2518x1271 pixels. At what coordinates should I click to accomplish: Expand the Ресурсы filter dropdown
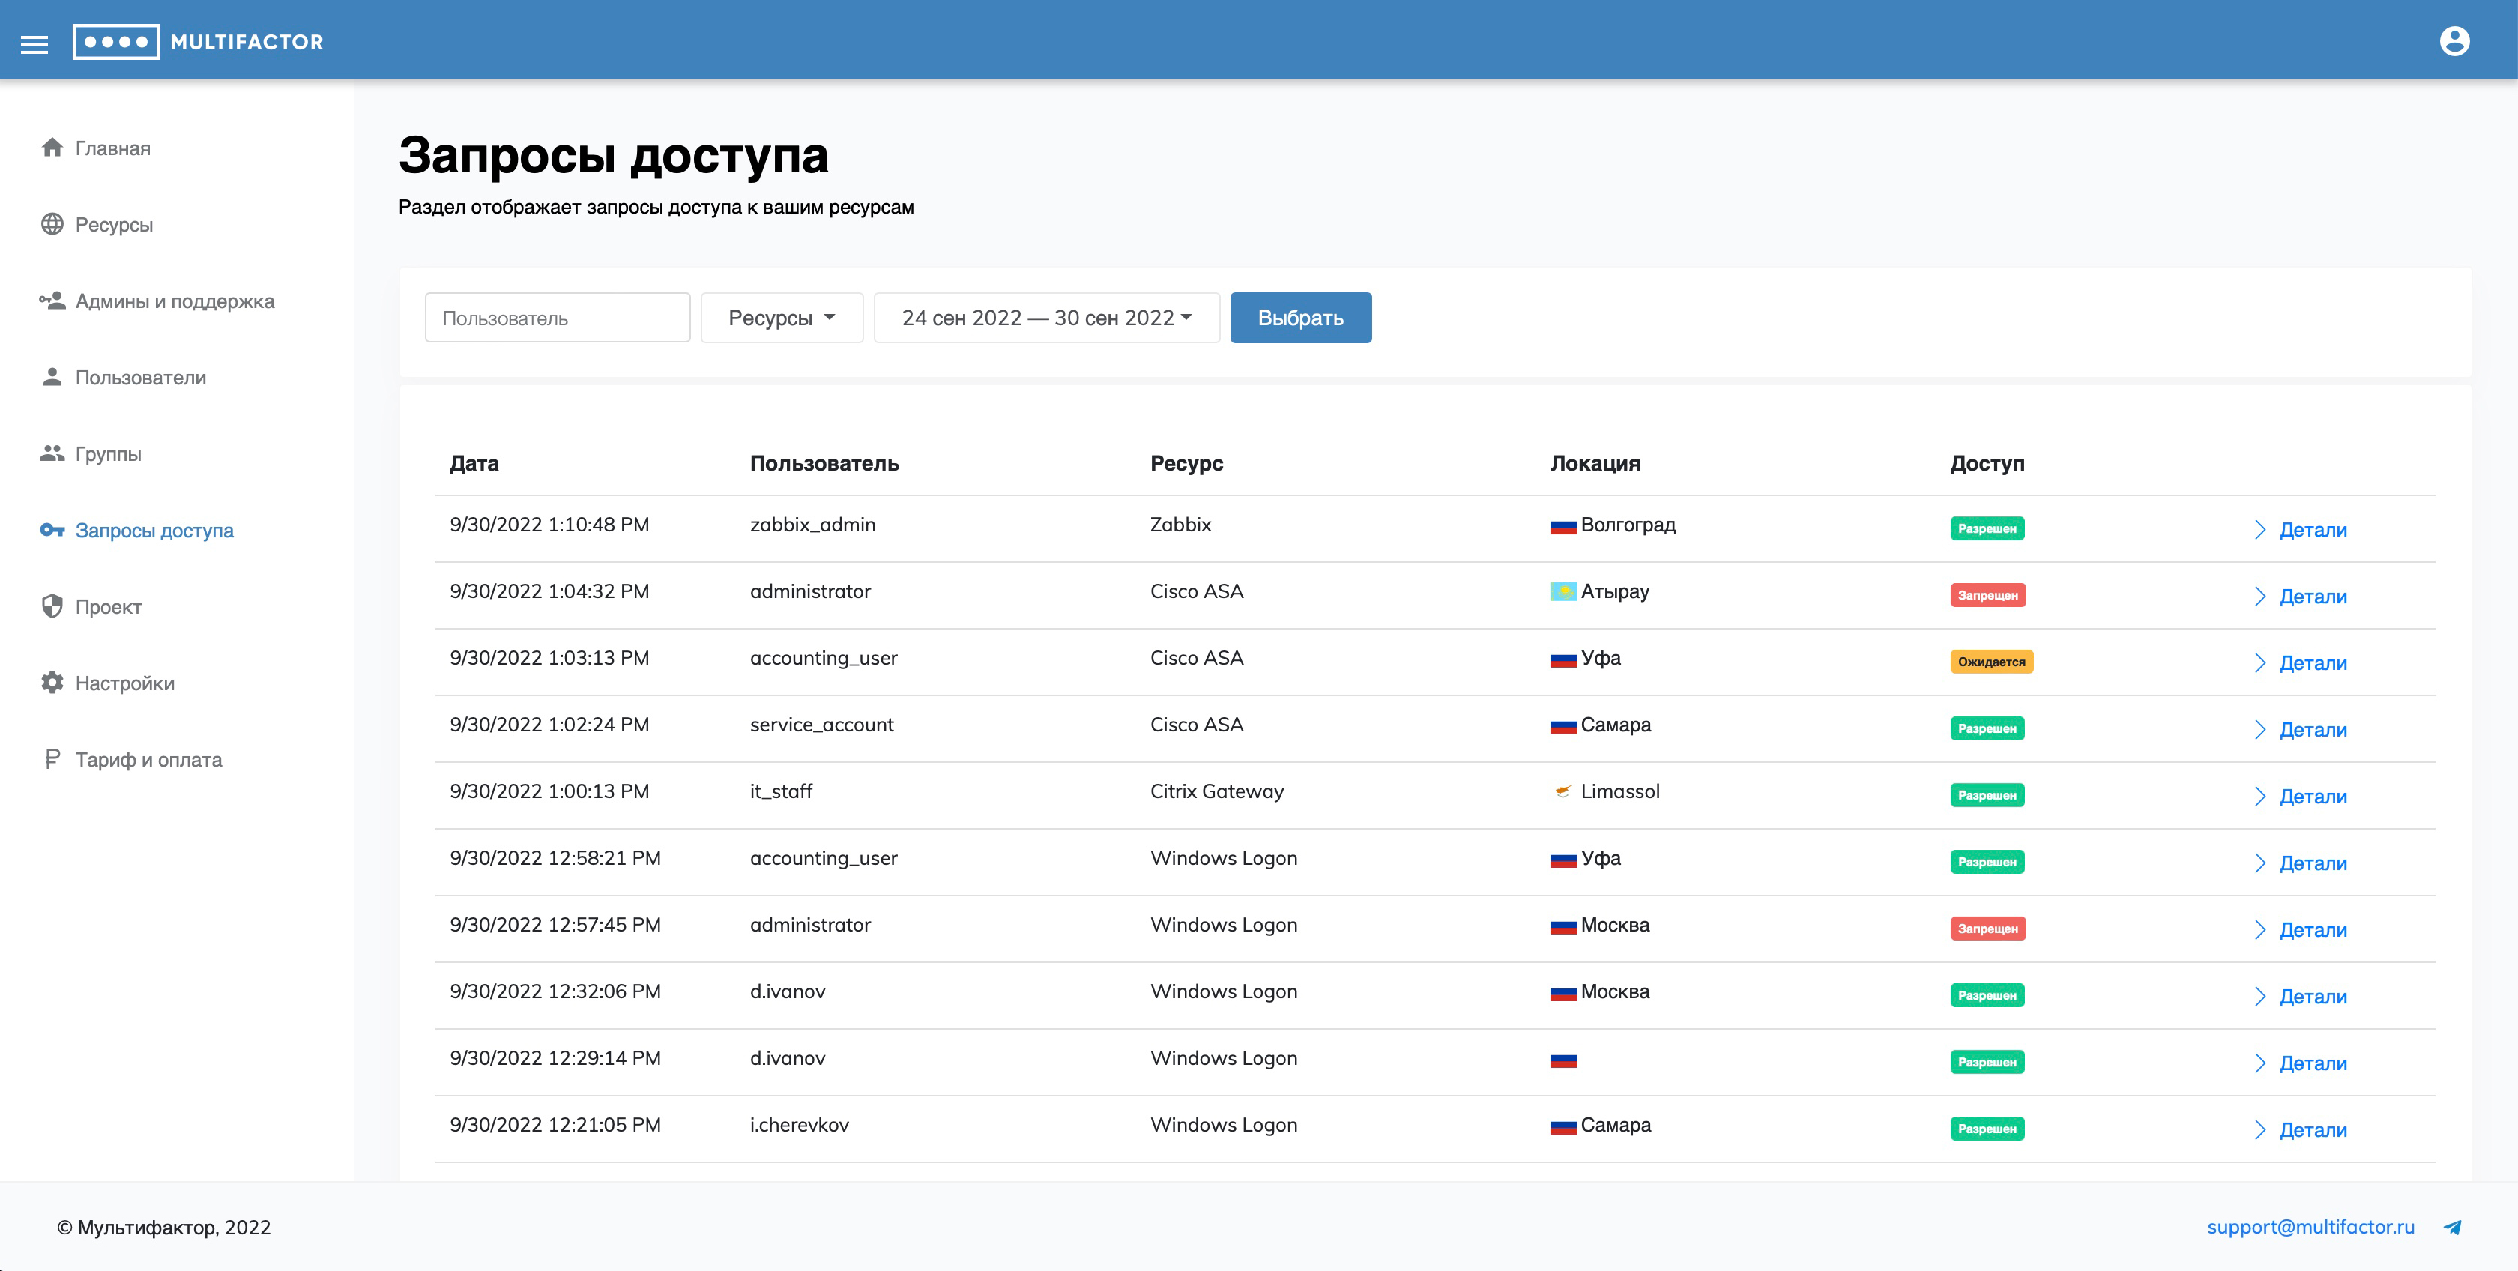[781, 318]
